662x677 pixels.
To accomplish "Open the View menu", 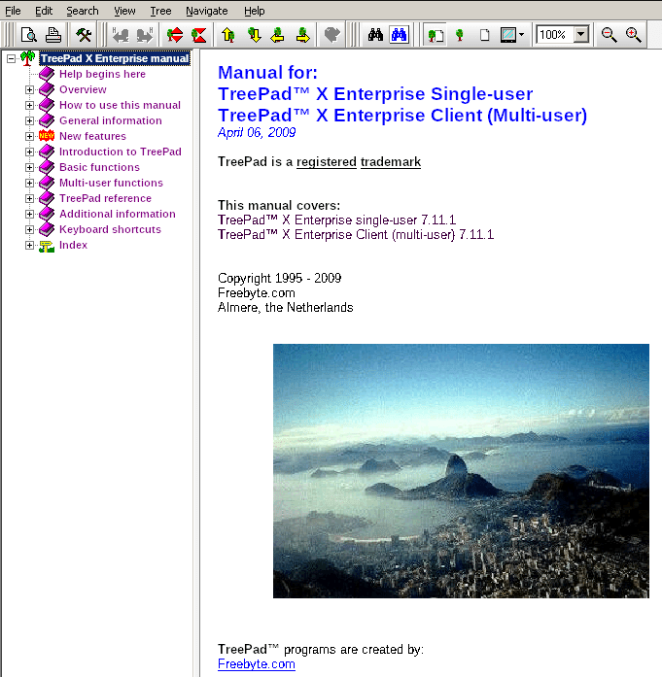I will point(124,11).
